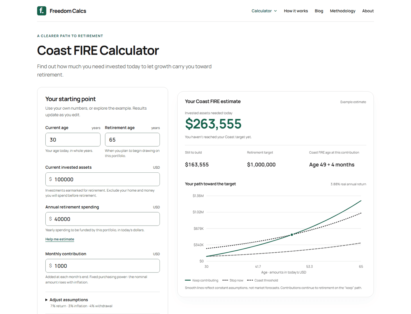
Task: Click the Age 49 + 4 months value
Action: tap(332, 165)
